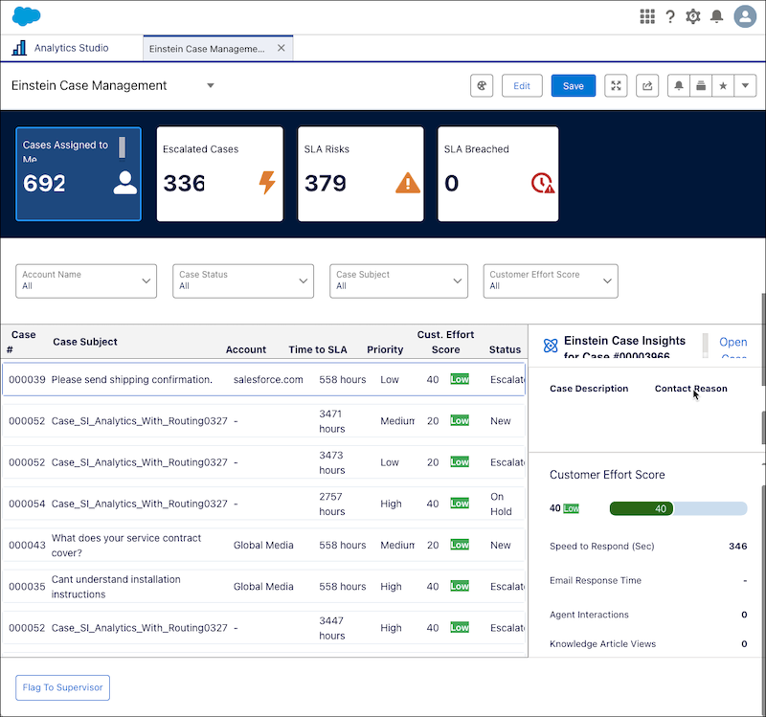The height and width of the screenshot is (717, 766).
Task: Click the person icon on Cases Assigned card
Action: (x=125, y=183)
